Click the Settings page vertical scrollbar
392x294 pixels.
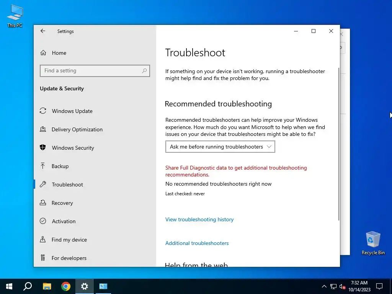(x=339, y=144)
